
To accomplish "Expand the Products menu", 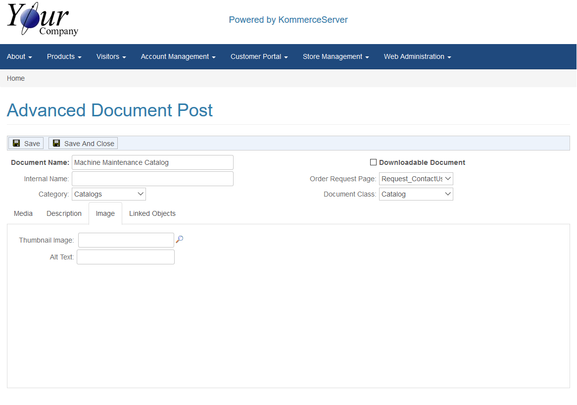I will [64, 56].
